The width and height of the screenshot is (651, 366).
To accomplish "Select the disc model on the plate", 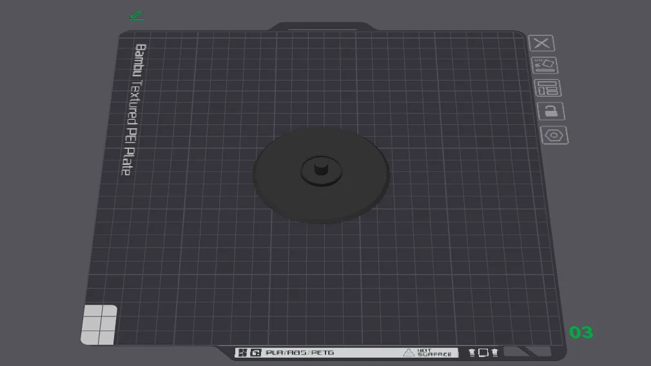I will pos(321,175).
